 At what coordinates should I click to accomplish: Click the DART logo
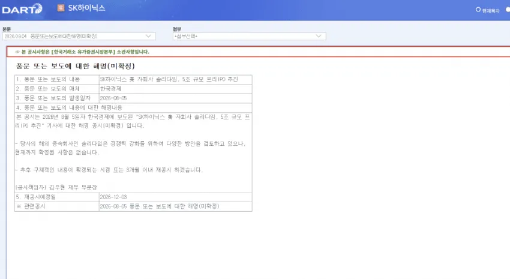pyautogui.click(x=22, y=9)
